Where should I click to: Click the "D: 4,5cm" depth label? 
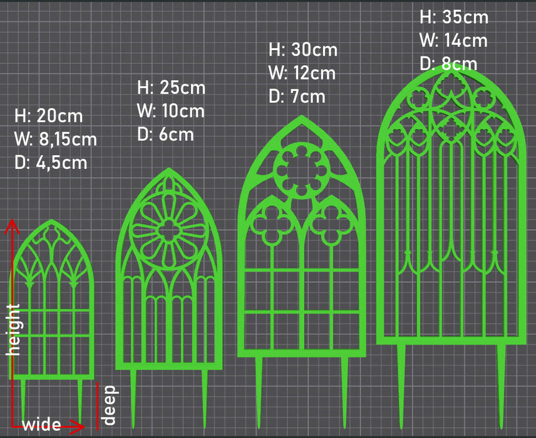[x=51, y=163]
